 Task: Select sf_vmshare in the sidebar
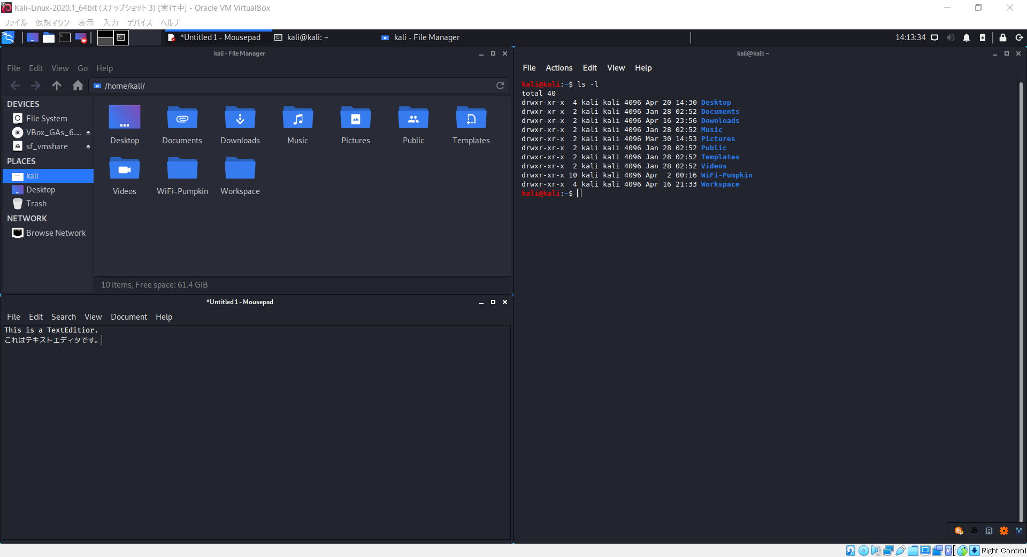[47, 146]
